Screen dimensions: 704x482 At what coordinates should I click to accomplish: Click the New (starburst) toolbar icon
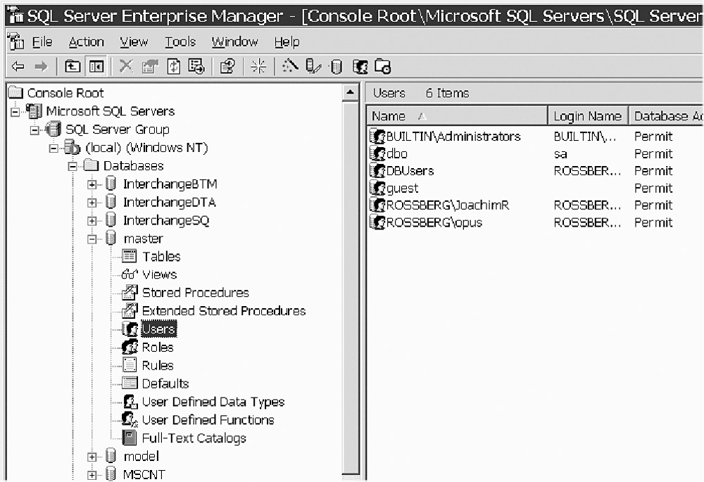point(259,67)
